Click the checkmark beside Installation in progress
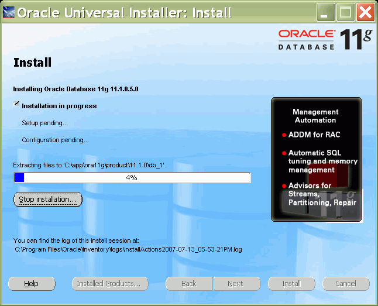The width and height of the screenshot is (378, 306). pyautogui.click(x=16, y=104)
